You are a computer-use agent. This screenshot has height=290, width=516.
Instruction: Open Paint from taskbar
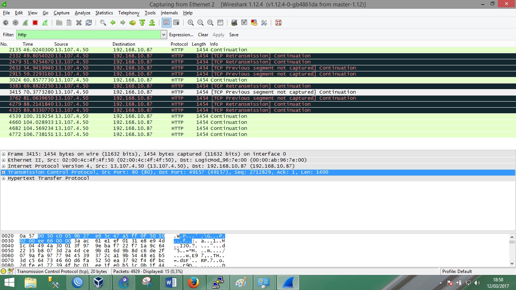click(241, 282)
